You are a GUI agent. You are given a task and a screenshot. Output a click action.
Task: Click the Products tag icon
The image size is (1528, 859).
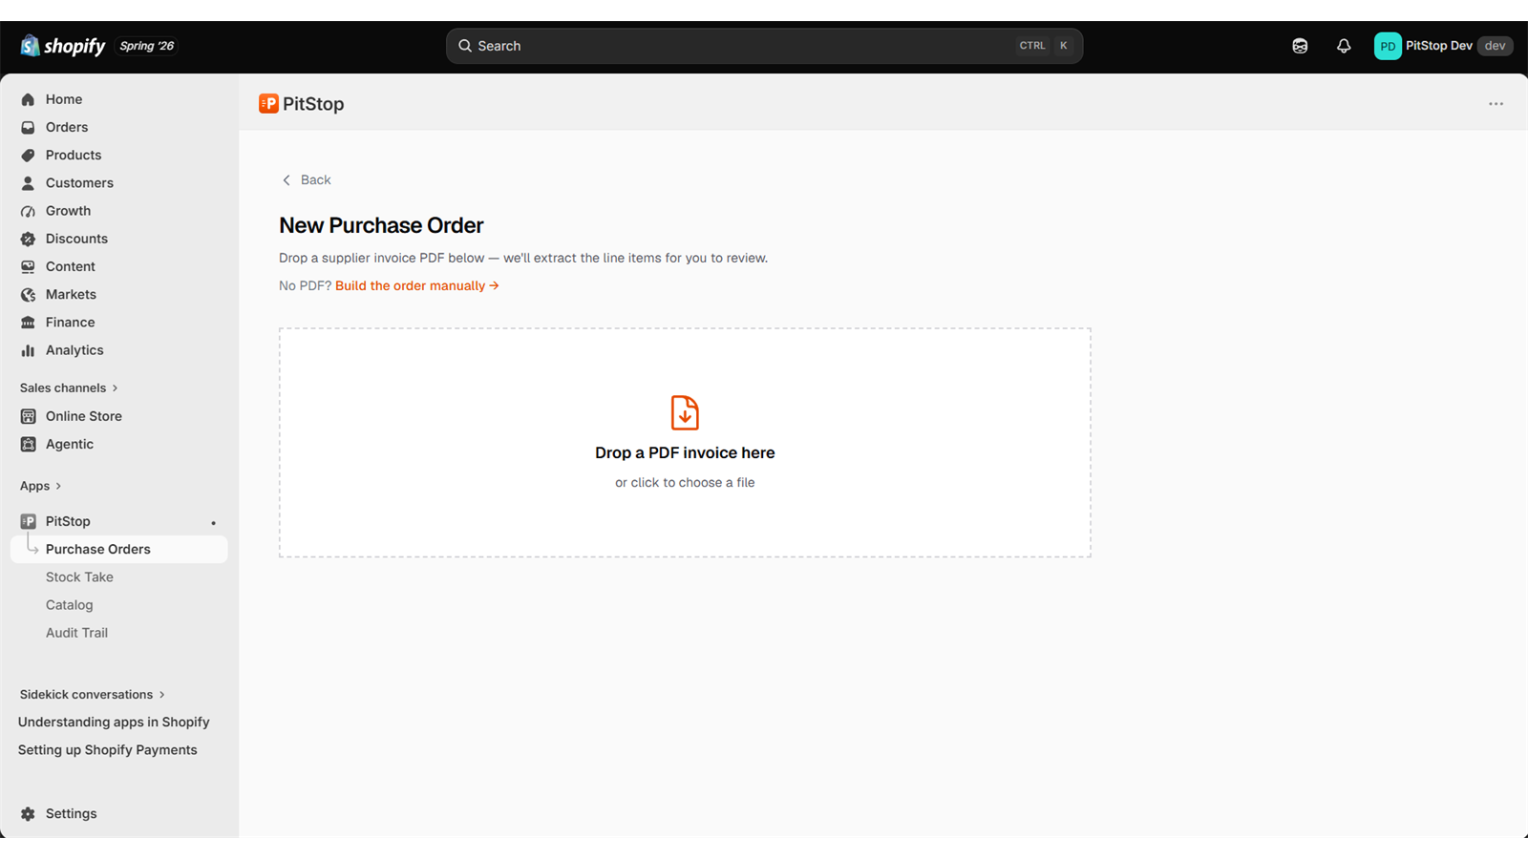pos(28,155)
